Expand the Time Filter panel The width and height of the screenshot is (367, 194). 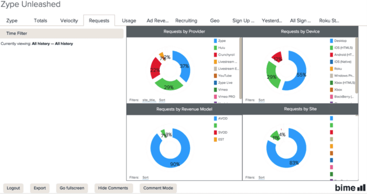click(62, 33)
